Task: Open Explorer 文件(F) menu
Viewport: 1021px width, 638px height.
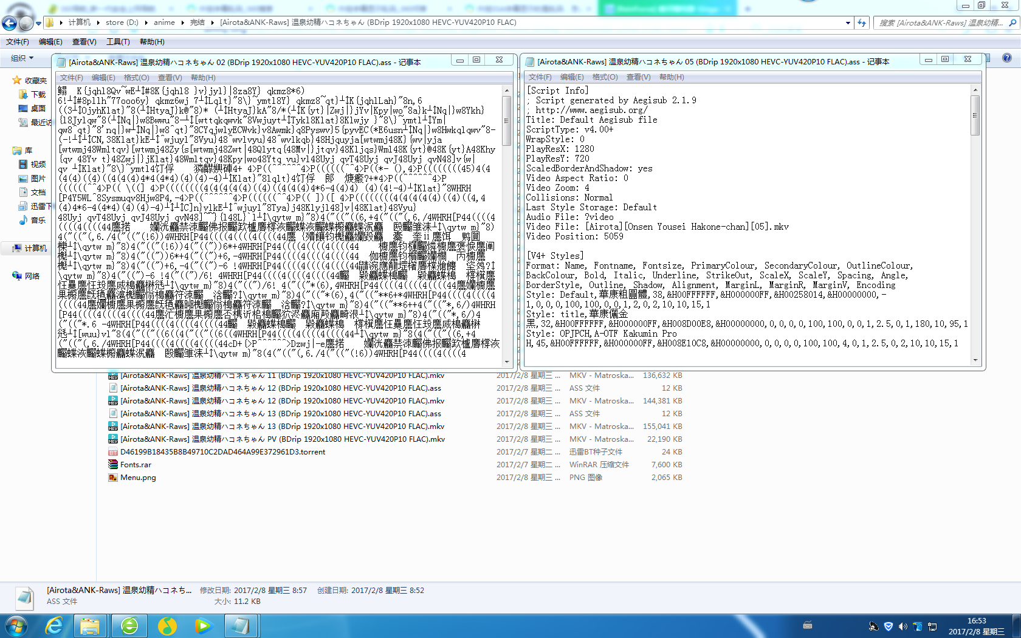Action: 18,42
